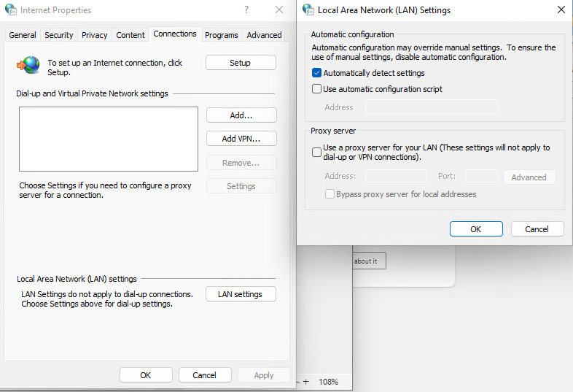The height and width of the screenshot is (392, 573).
Task: Uncheck Automatically detect settings
Action: click(x=316, y=73)
